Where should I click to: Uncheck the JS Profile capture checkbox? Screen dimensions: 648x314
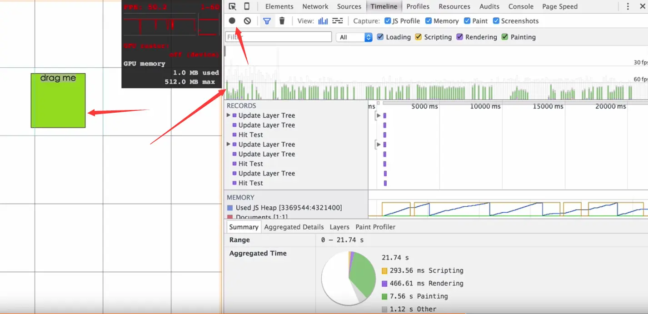point(388,21)
